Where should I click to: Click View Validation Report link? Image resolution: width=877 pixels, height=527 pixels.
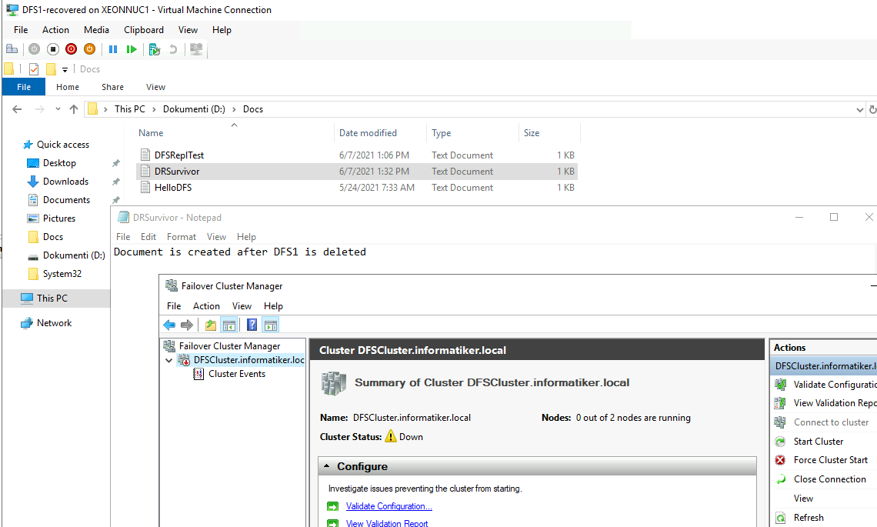pyautogui.click(x=386, y=523)
